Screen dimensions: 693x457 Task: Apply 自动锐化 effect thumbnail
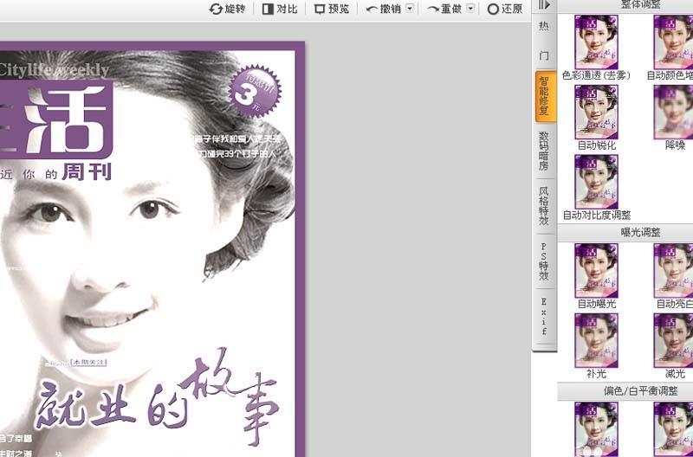coord(596,112)
